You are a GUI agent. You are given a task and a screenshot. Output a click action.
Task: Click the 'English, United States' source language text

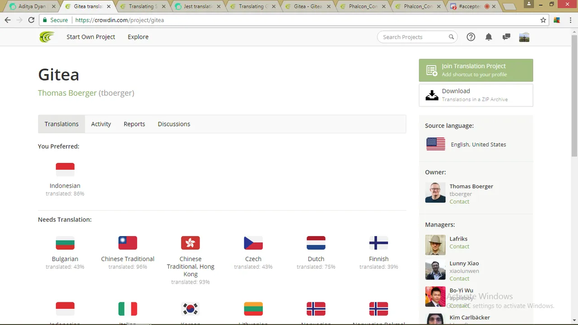click(x=478, y=144)
